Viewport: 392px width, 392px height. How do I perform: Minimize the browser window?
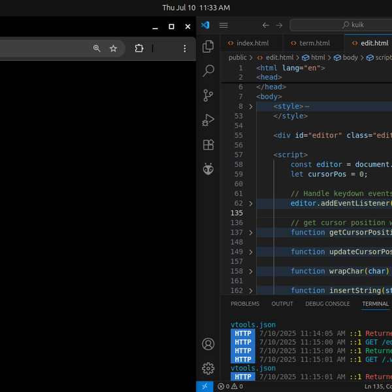[x=155, y=27]
